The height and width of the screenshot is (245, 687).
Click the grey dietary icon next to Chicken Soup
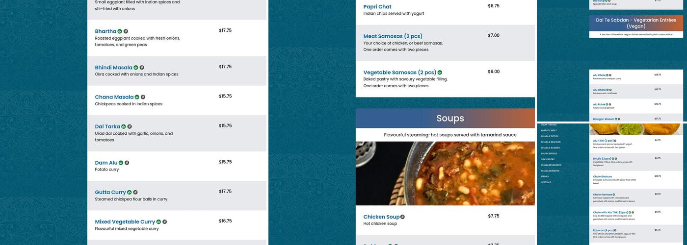(x=402, y=217)
